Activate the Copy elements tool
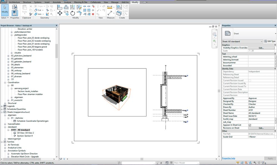Viewport: 277px width, 165px height. [x=67, y=13]
